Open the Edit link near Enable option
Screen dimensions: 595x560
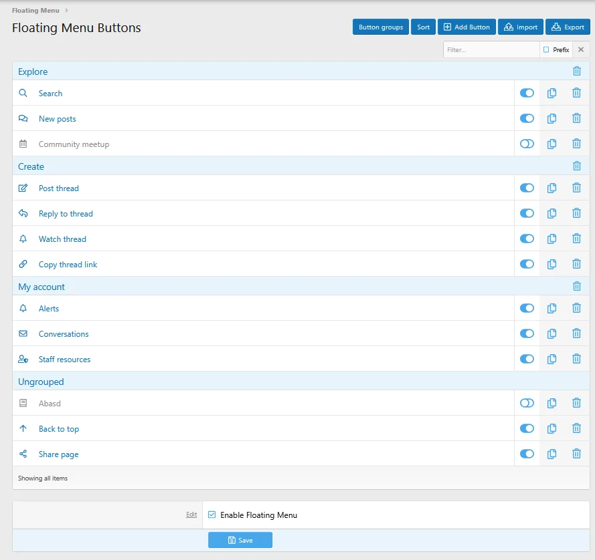(191, 515)
